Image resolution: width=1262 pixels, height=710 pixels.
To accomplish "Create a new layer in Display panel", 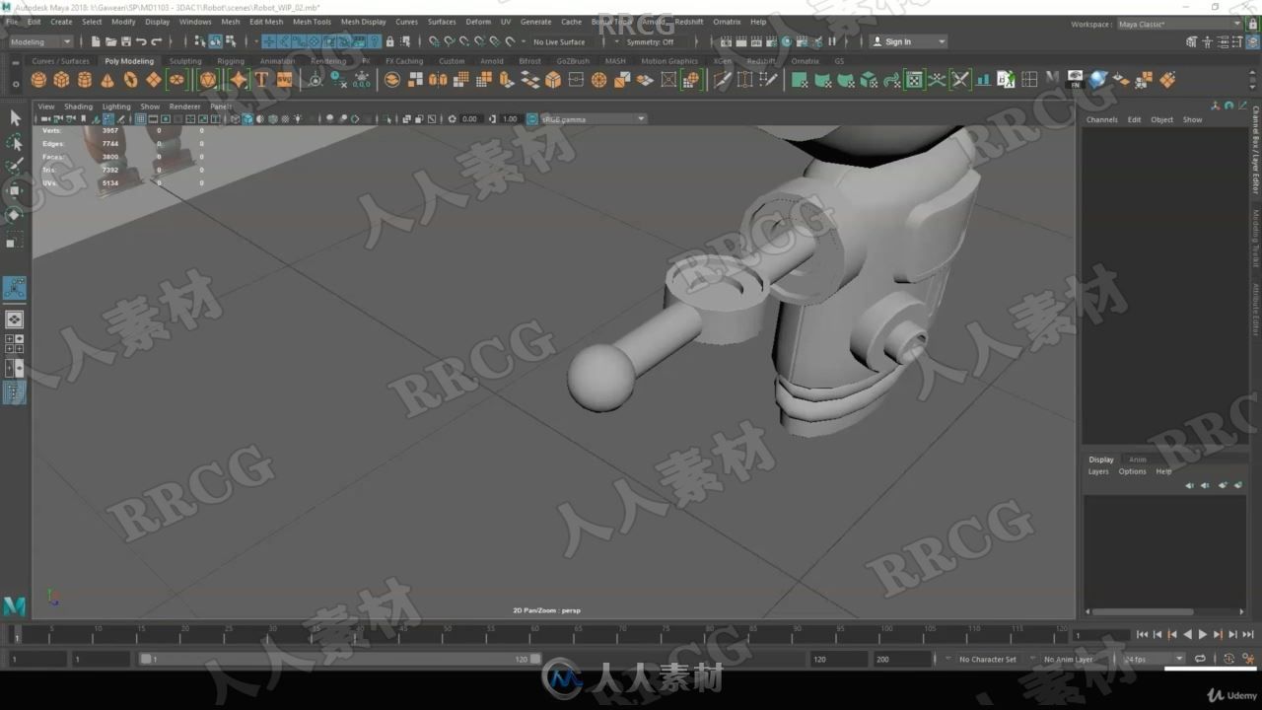I will click(1223, 485).
